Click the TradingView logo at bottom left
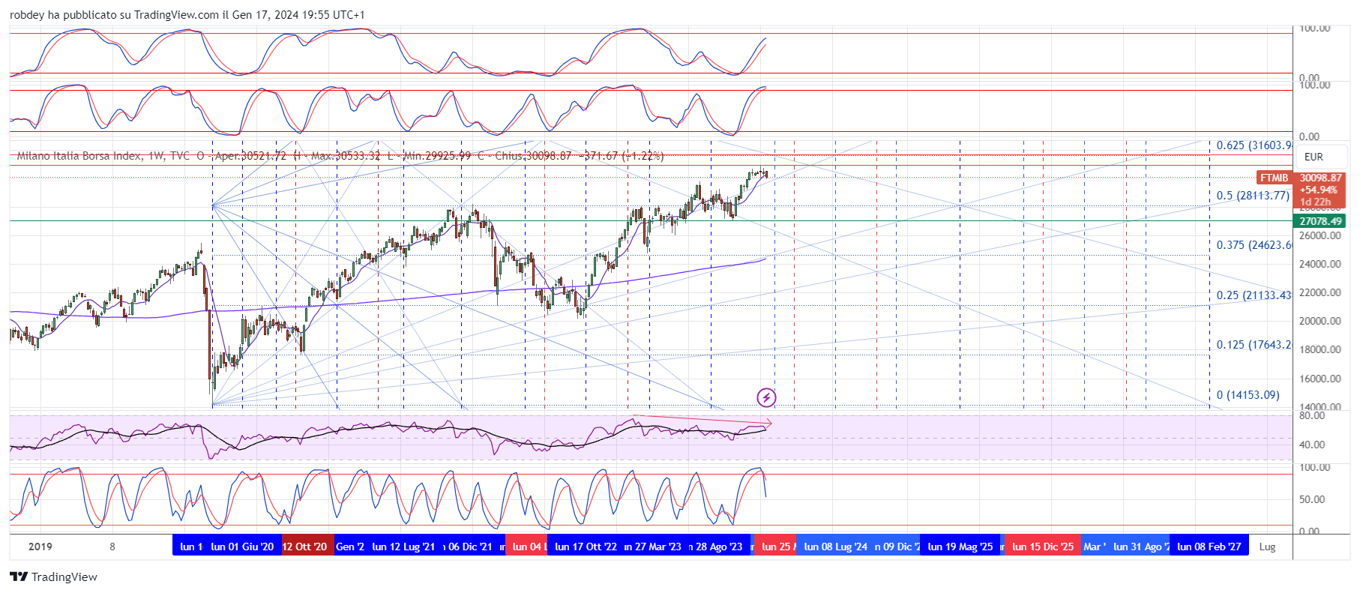Viewport: 1360px width, 593px height. 53,577
